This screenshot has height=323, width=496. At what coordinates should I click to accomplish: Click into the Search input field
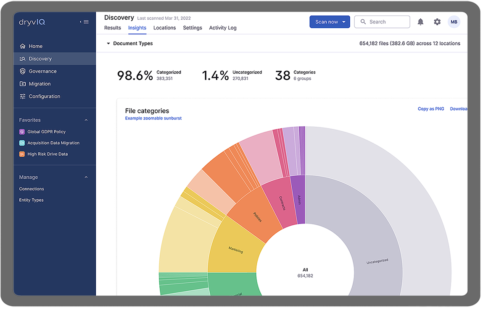coord(382,22)
